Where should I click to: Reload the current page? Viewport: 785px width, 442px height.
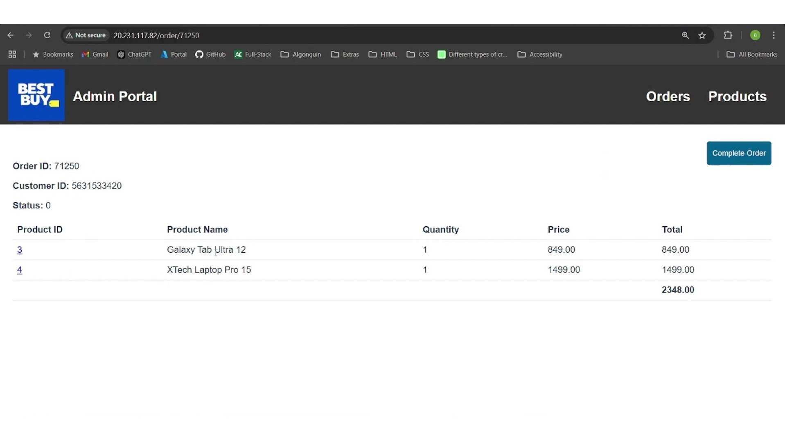tap(47, 36)
